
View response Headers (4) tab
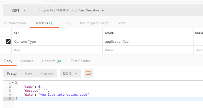coord(51,61)
